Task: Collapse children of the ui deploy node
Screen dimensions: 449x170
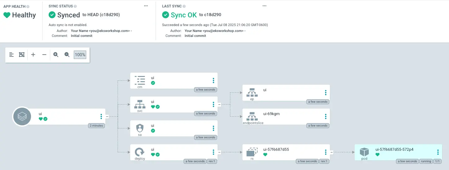Action: coord(219,152)
